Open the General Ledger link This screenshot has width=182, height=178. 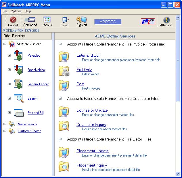click(x=38, y=84)
